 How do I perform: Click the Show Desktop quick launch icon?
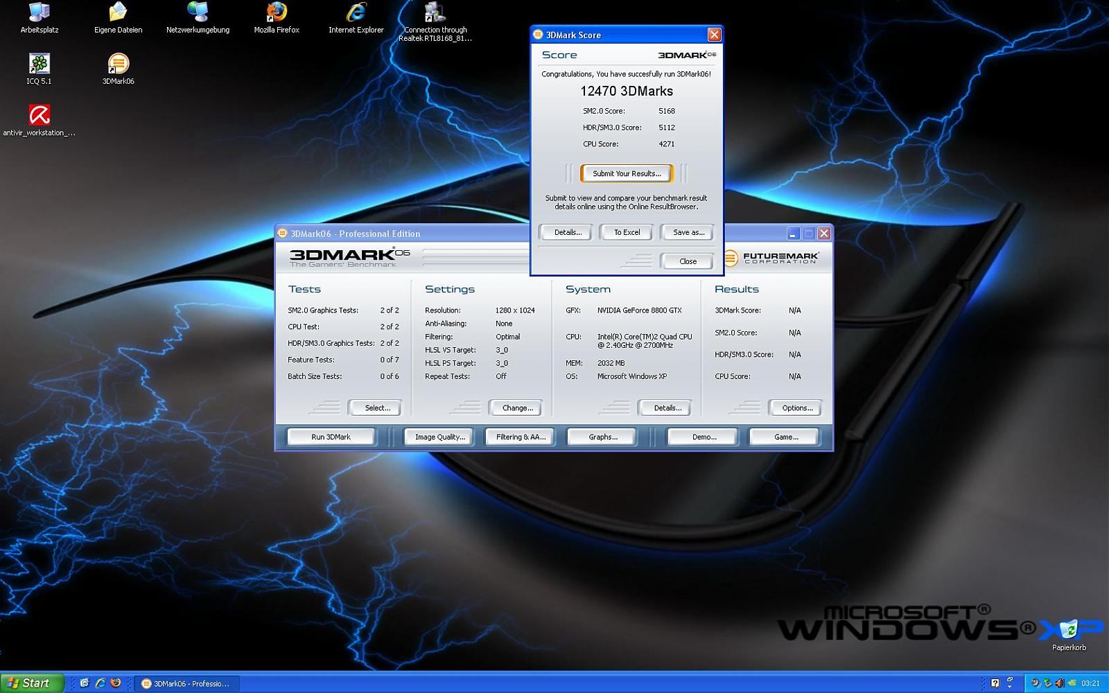(x=85, y=683)
